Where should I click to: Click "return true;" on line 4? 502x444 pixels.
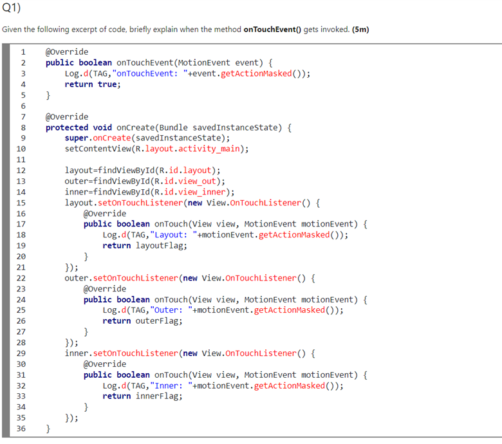pyautogui.click(x=93, y=84)
